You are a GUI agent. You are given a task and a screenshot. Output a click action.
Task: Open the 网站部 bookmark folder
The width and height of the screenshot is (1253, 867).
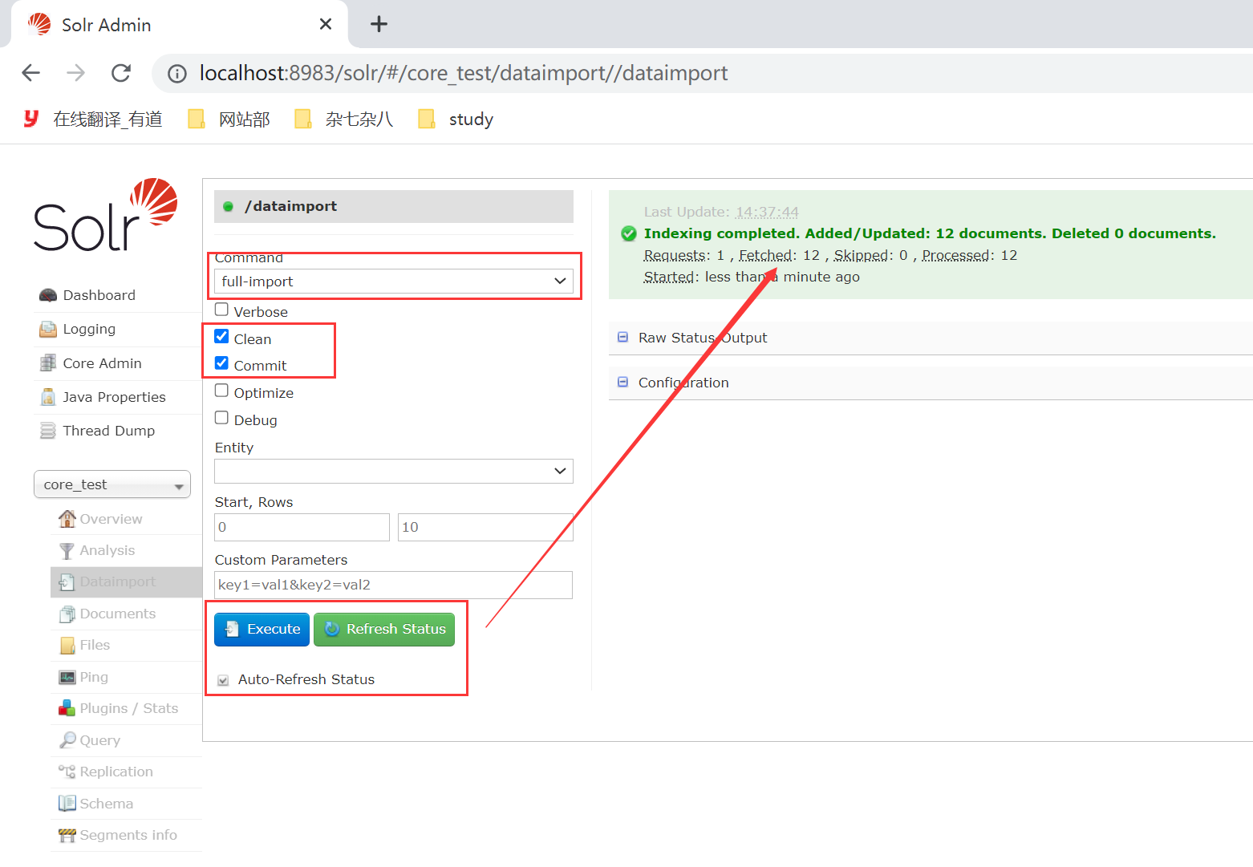(x=229, y=120)
